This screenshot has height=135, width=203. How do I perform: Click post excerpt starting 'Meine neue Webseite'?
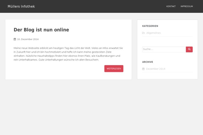pos(68,54)
